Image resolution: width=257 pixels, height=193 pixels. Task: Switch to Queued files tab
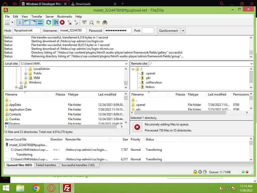tap(19, 165)
